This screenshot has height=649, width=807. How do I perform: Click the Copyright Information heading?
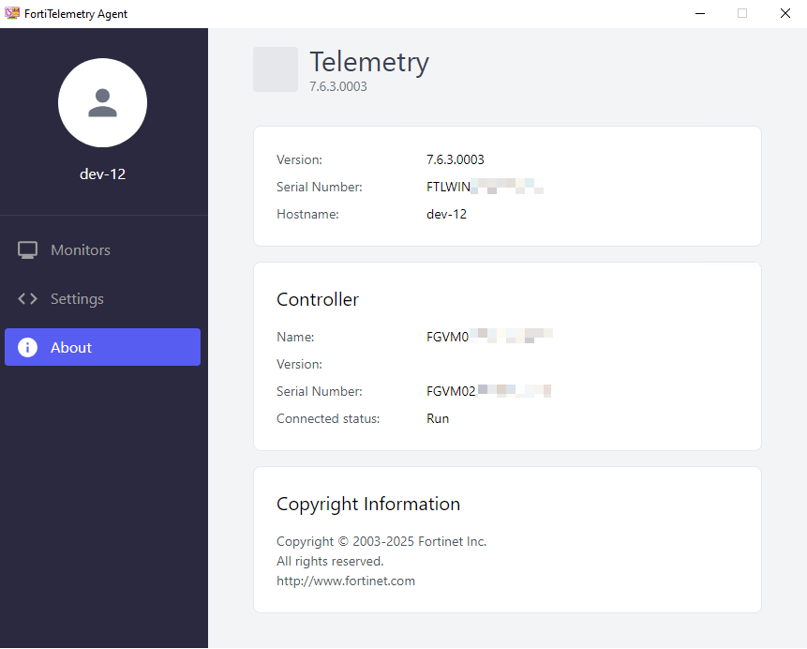pos(368,505)
